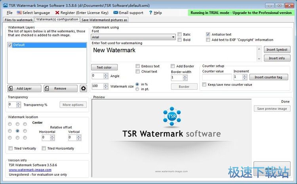Screen dimensions: 297x184
Task: Select size 'in pt.' radio button
Action: tap(137, 89)
